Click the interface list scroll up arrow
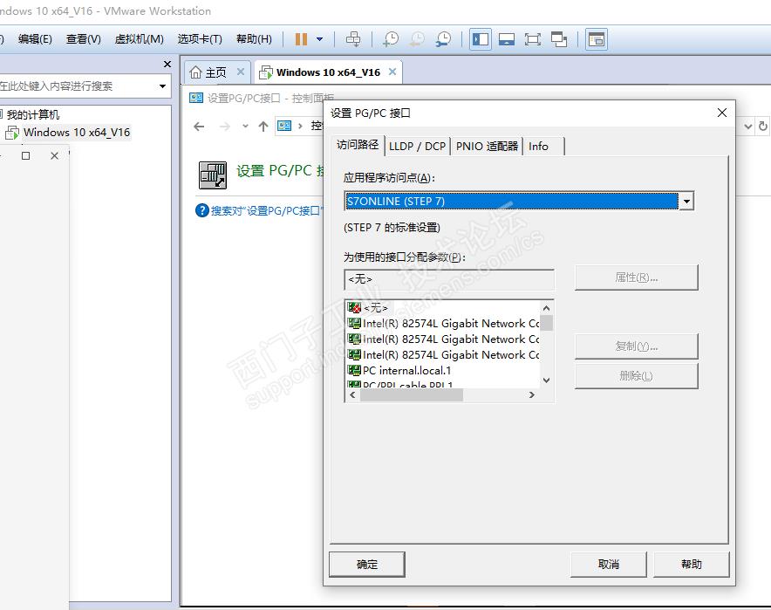 coord(546,308)
